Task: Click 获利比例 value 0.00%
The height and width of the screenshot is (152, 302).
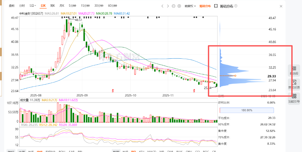Action: [271, 103]
